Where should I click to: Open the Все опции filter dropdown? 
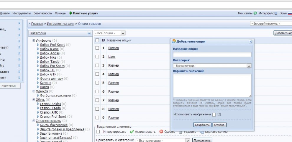pyautogui.click(x=110, y=33)
